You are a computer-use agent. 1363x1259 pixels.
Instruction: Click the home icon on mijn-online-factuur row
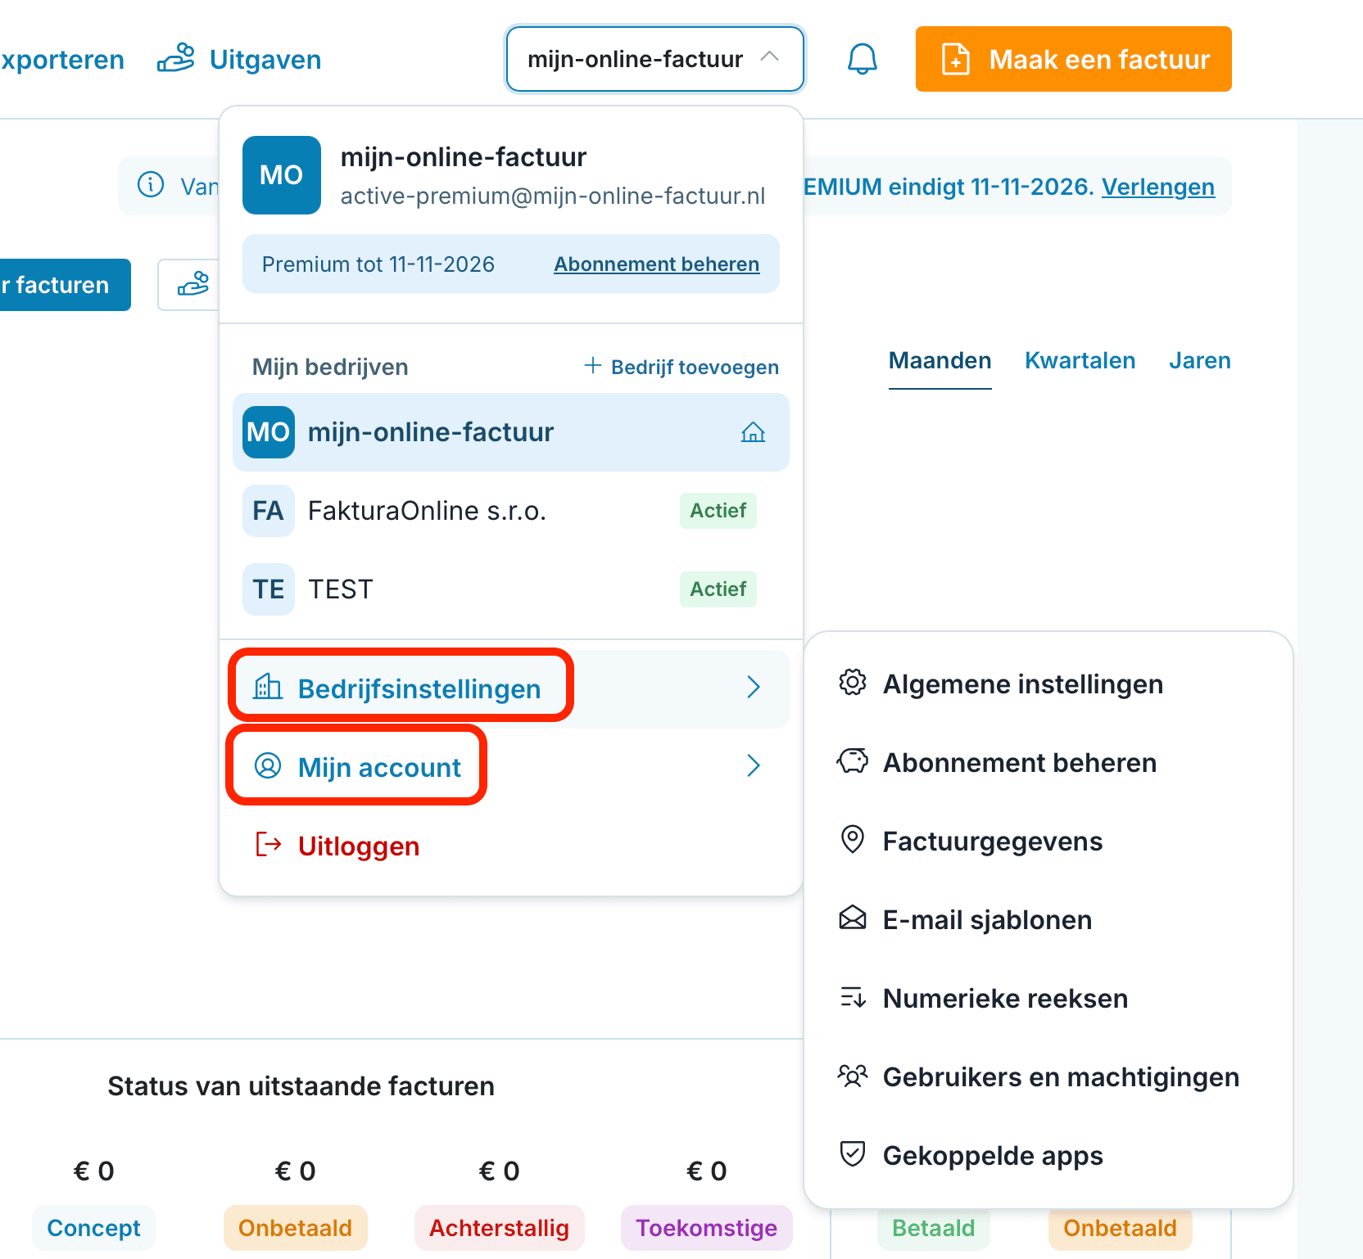tap(753, 432)
